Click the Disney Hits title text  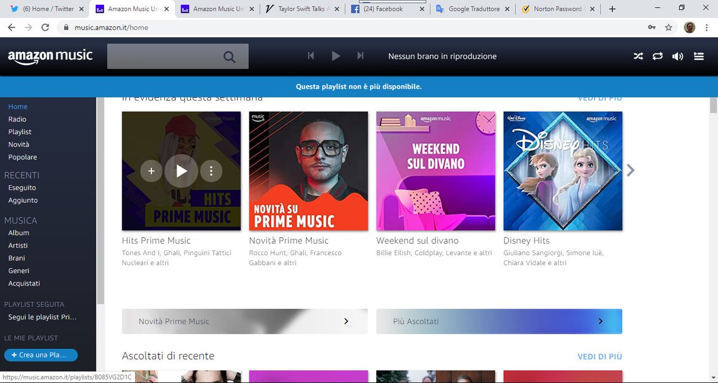(x=527, y=241)
